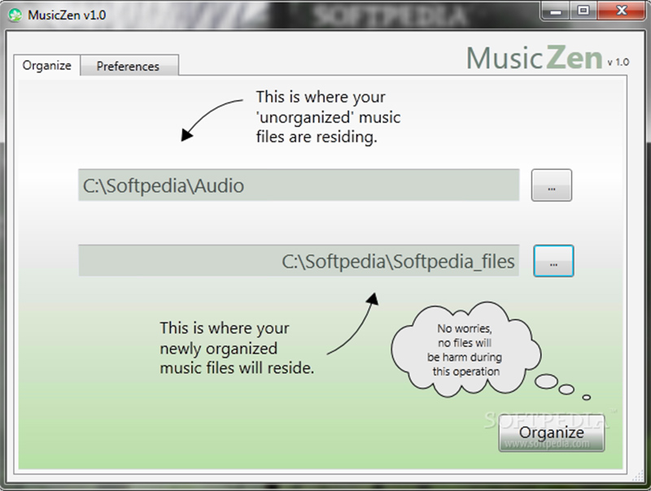
Task: Switch to the Organize tab
Action: tap(47, 66)
